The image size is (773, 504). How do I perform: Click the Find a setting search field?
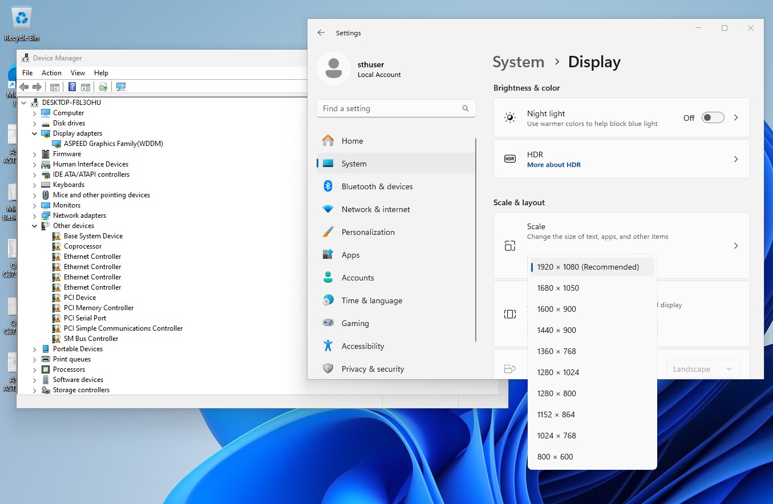point(388,108)
